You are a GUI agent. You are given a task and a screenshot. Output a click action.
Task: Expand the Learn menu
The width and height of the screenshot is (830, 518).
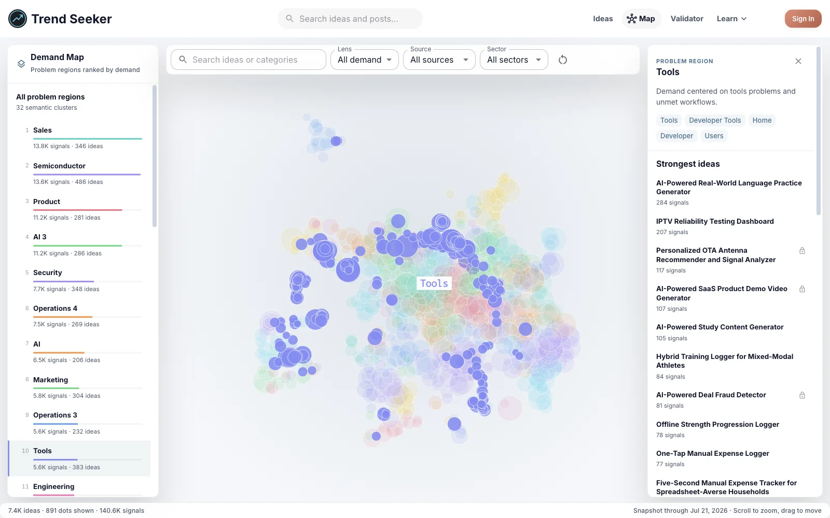731,19
